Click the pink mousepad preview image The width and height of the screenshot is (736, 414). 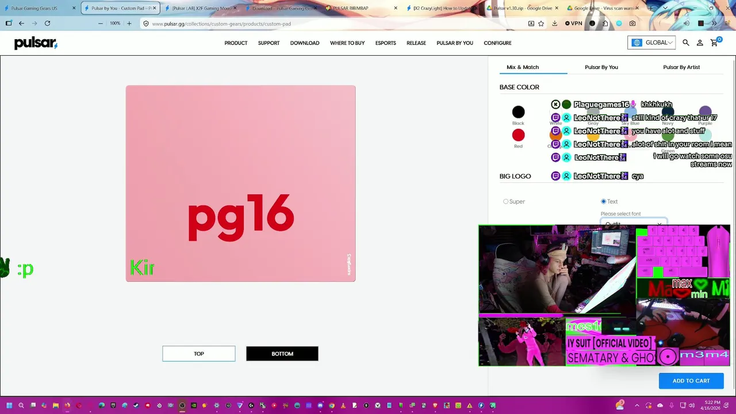point(241,183)
